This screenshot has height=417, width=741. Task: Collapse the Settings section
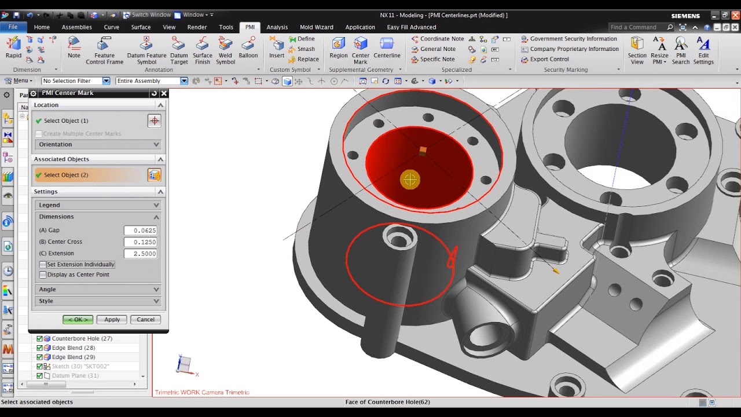click(x=160, y=191)
